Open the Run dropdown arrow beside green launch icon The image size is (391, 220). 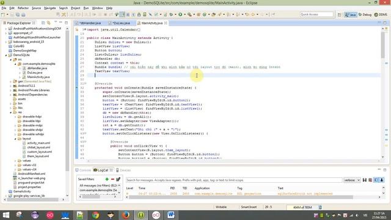coord(185,15)
